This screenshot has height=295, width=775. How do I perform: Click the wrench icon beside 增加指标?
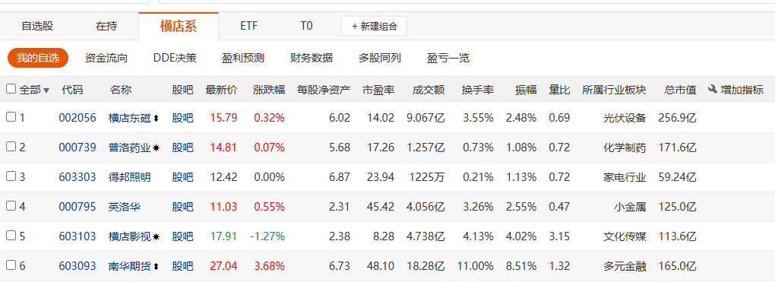[712, 90]
